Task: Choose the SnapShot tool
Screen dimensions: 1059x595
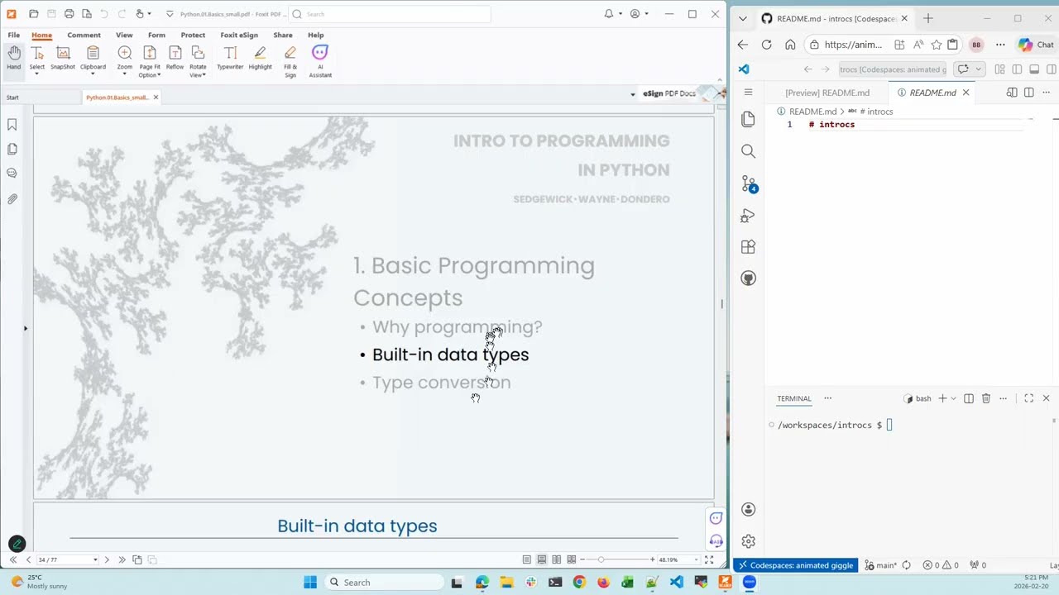Action: point(63,58)
